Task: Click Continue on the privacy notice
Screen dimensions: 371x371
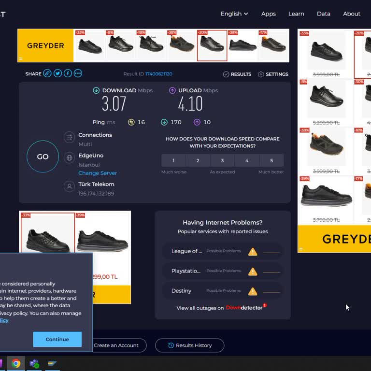Action: 57,339
